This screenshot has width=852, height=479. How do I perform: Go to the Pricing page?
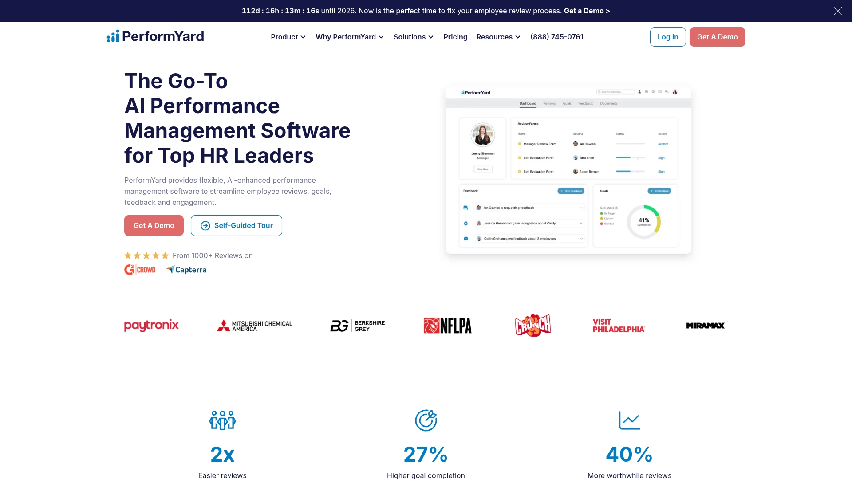[x=455, y=37]
